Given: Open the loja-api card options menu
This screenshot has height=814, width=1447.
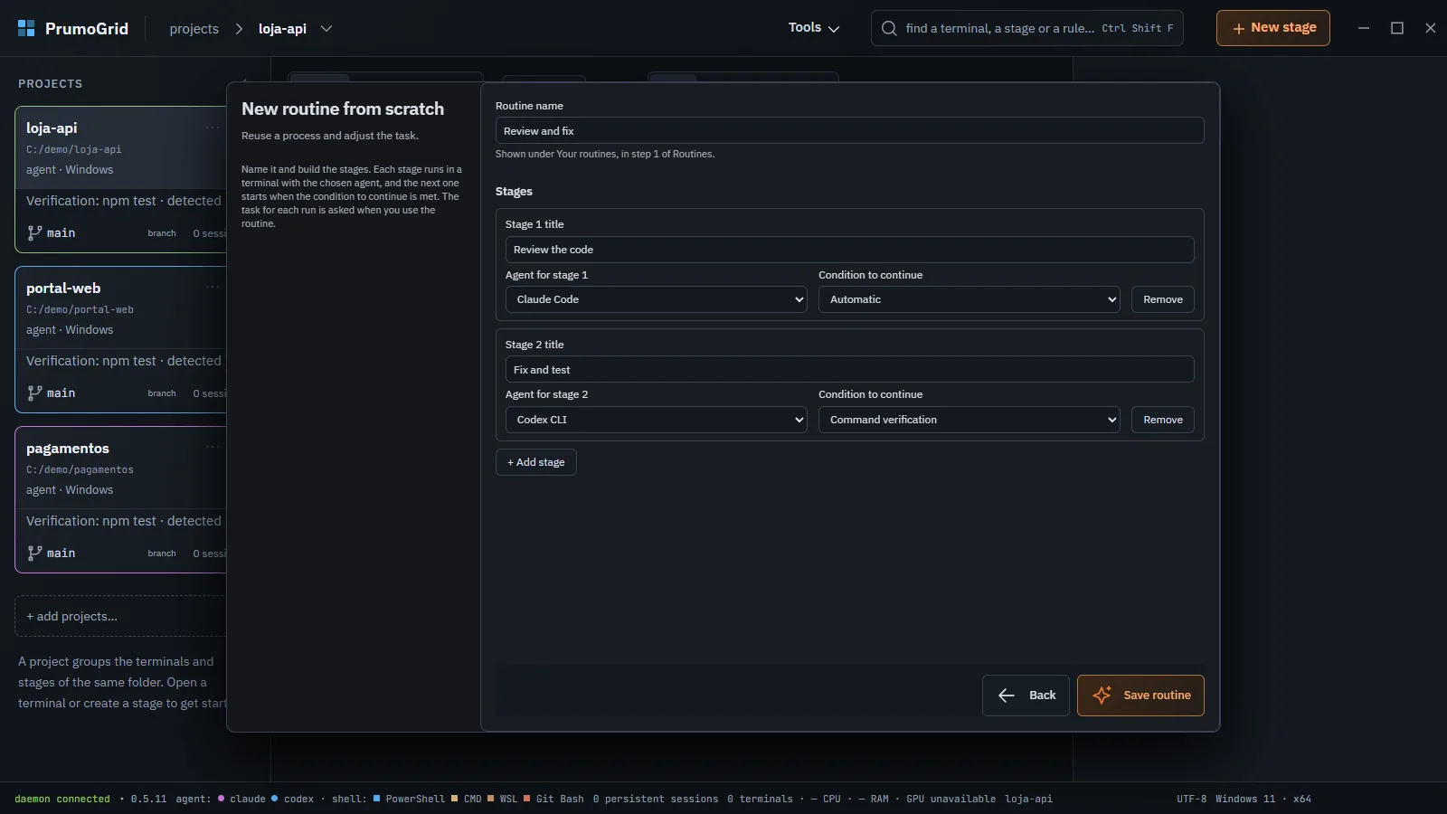Looking at the screenshot, I should tap(213, 128).
